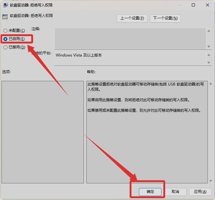Go to 下一个设置 (next setting)
The height and width of the screenshot is (200, 215).
[166, 18]
